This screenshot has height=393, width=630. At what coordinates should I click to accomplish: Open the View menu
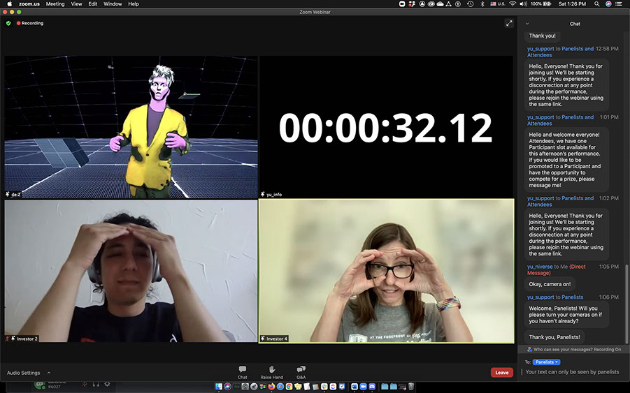click(76, 4)
